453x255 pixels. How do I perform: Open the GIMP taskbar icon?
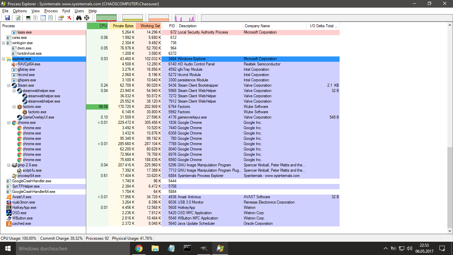tap(204, 248)
